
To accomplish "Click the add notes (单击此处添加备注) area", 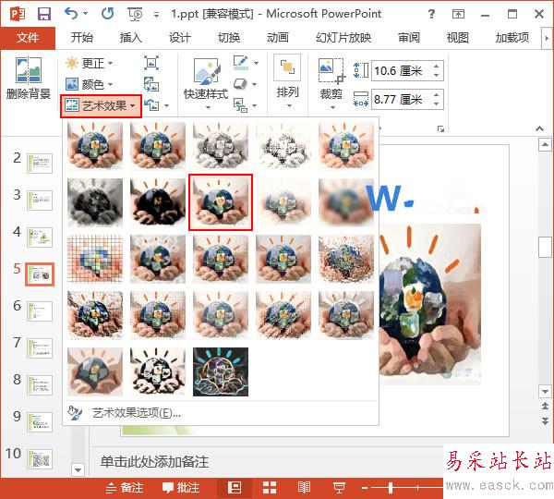I will (x=155, y=462).
